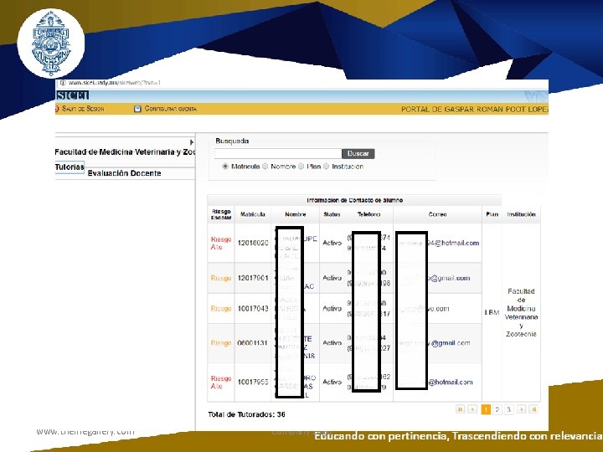
Task: Open page 3 of results
Action: pos(509,409)
